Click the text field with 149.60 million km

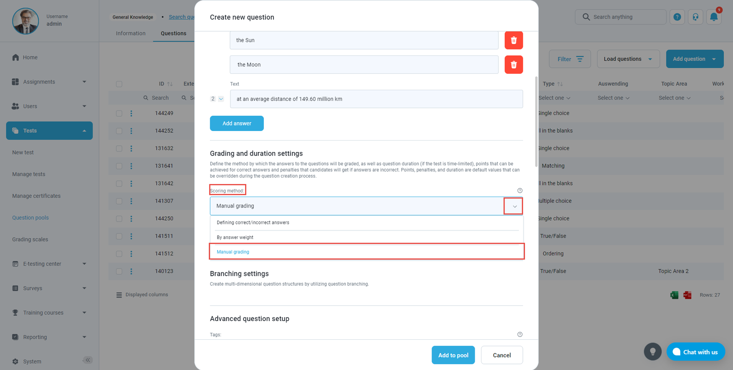tap(376, 99)
